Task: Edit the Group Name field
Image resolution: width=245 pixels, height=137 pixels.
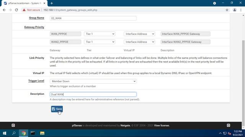Action: (x=93, y=18)
